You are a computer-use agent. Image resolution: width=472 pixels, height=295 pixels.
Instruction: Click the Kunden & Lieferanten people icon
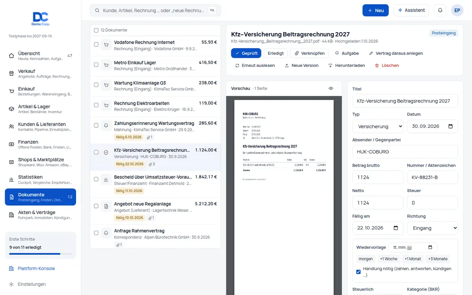pyautogui.click(x=12, y=126)
